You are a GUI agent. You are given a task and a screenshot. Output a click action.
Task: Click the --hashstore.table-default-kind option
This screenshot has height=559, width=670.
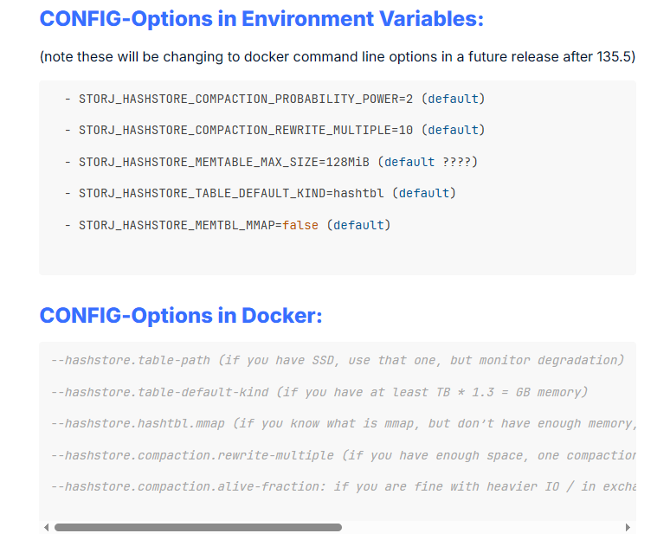click(x=160, y=392)
